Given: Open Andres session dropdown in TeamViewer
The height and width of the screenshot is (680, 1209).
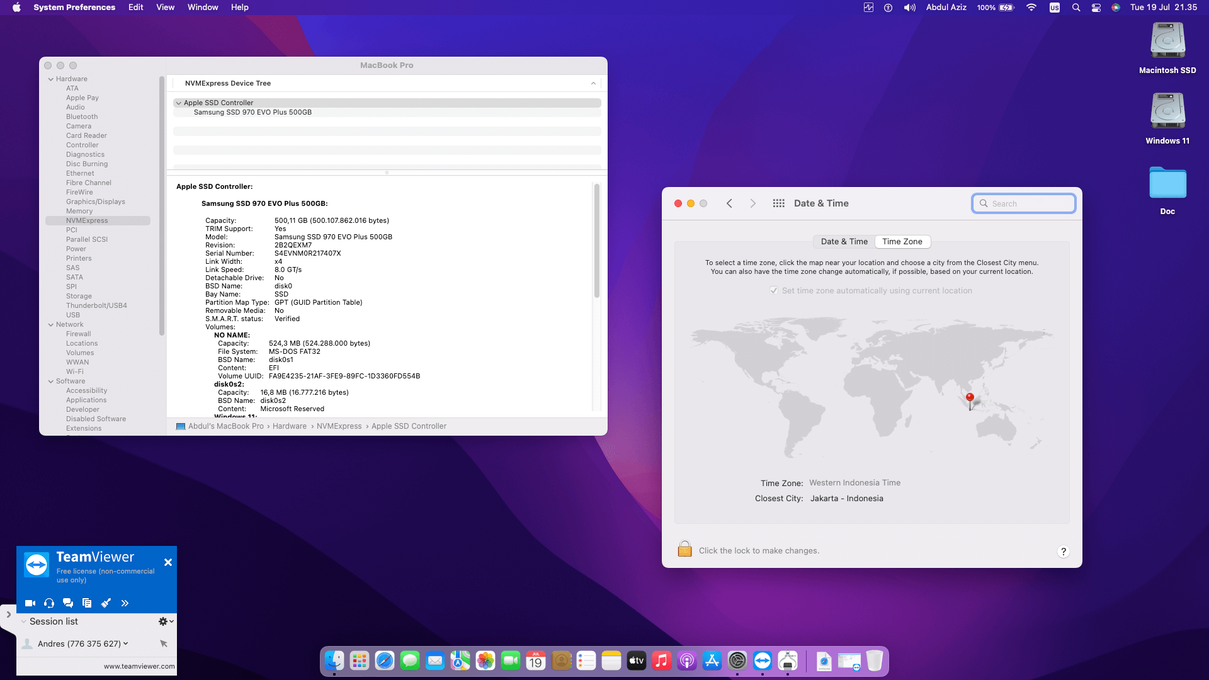Looking at the screenshot, I should pyautogui.click(x=125, y=643).
